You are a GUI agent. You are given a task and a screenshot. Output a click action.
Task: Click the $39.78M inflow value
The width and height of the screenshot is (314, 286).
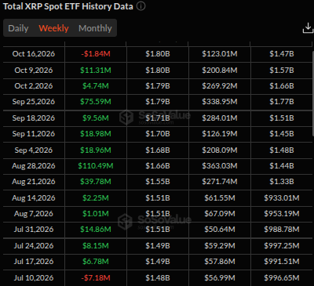pyautogui.click(x=96, y=182)
